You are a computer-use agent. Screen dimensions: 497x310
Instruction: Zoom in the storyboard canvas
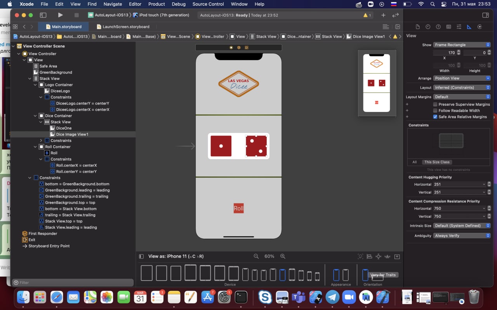click(x=283, y=256)
